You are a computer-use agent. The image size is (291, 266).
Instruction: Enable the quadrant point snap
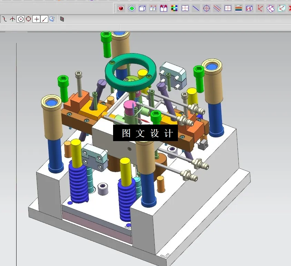28,19
